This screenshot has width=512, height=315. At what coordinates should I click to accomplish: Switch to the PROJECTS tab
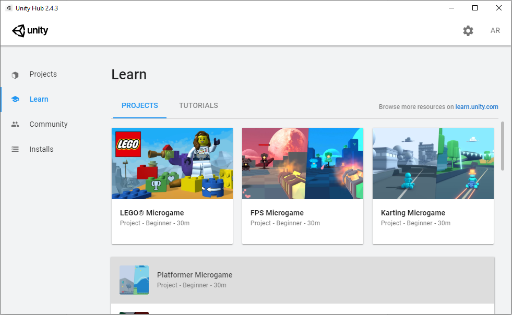(x=140, y=105)
